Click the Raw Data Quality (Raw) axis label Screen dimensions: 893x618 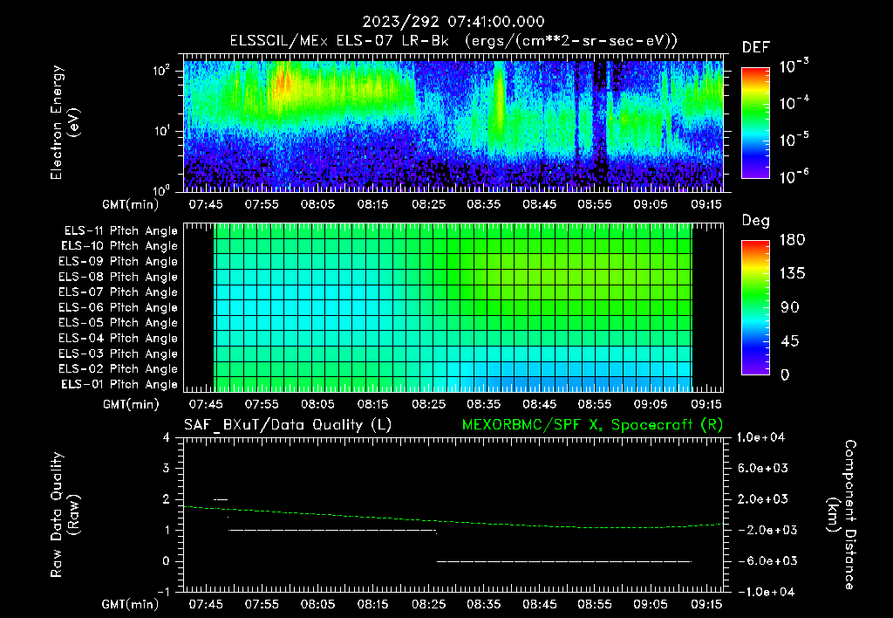pos(65,515)
